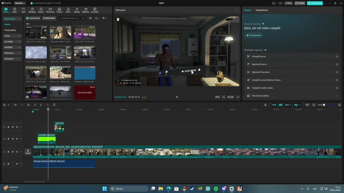Open the Přechody transitions panel
Image resolution: width=344 pixels, height=193 pixels.
tap(50, 10)
